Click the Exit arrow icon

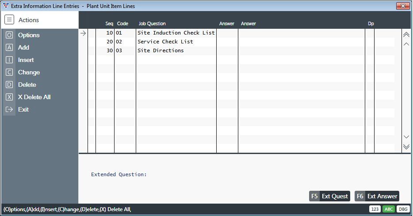[9, 109]
